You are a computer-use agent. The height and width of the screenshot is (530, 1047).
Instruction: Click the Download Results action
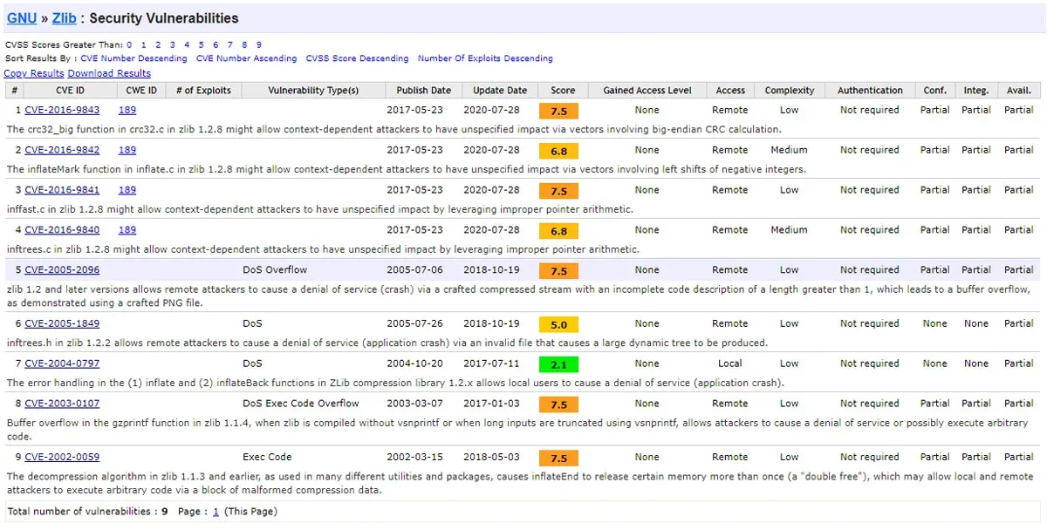coord(109,73)
